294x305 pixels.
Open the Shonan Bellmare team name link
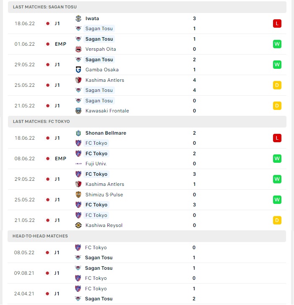pyautogui.click(x=106, y=133)
